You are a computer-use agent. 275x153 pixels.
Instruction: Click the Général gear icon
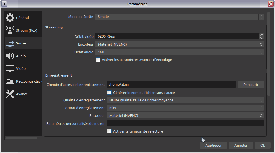tap(10, 18)
